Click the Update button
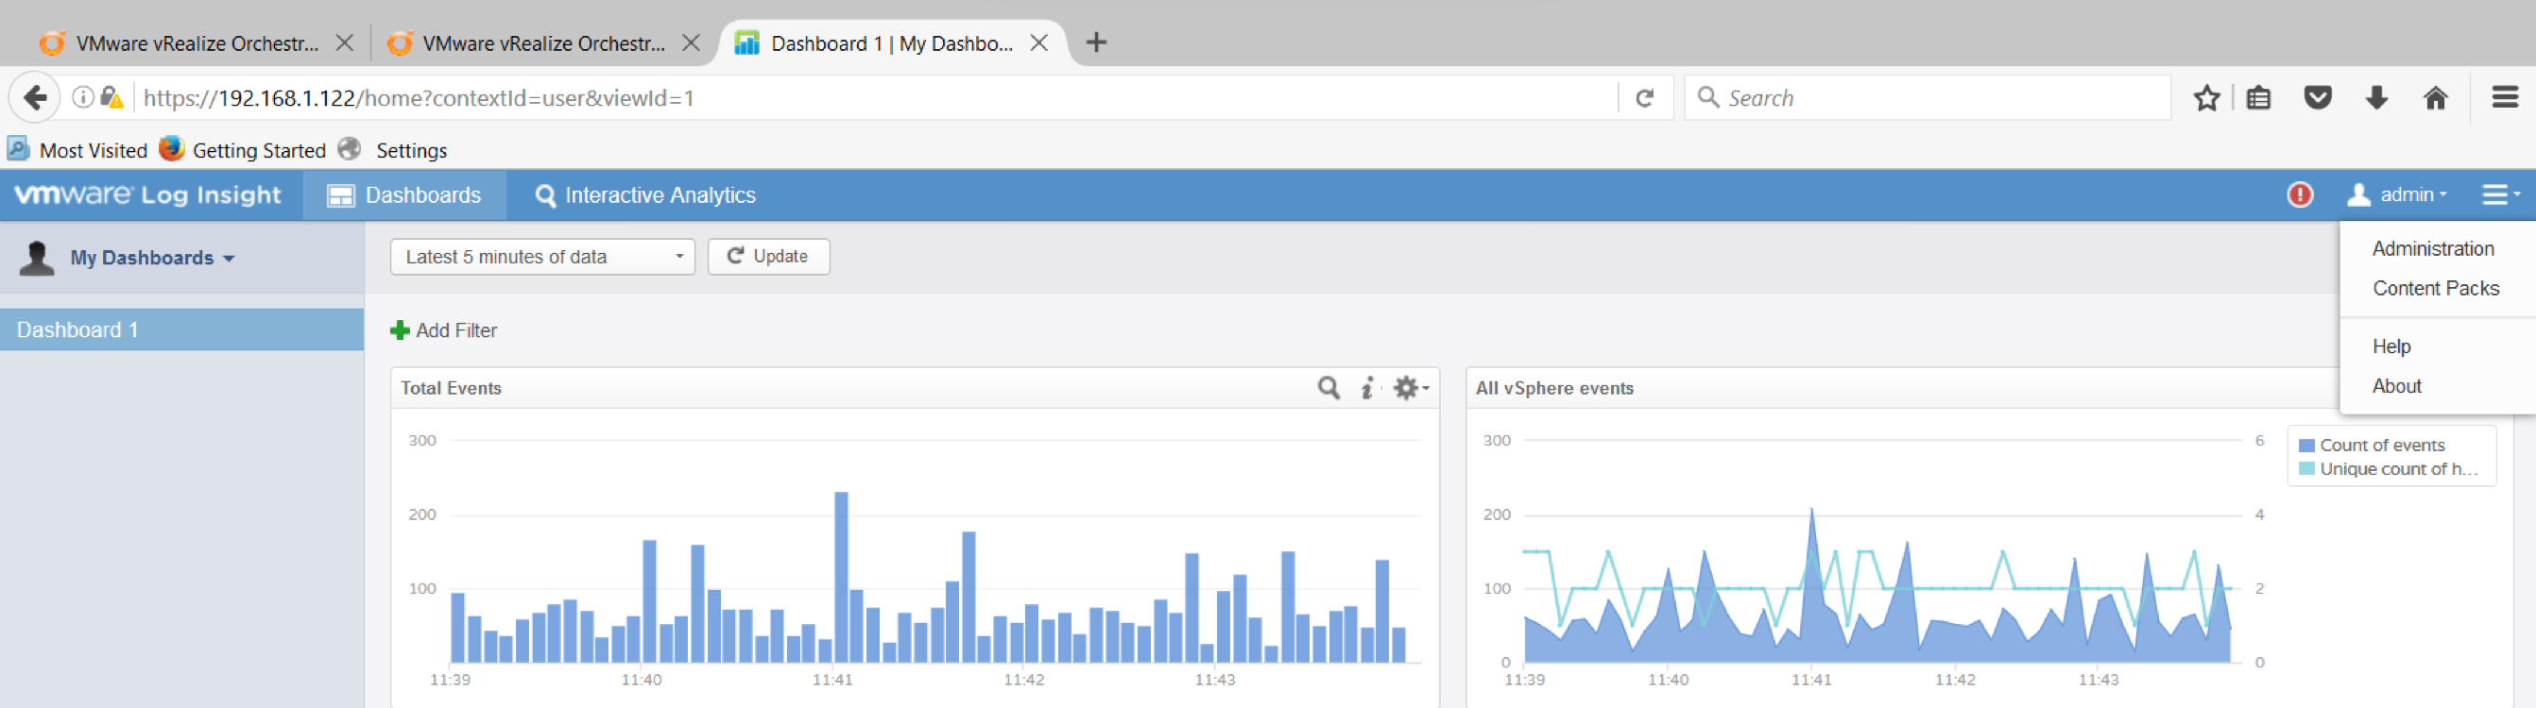Image resolution: width=2536 pixels, height=708 pixels. (x=768, y=257)
